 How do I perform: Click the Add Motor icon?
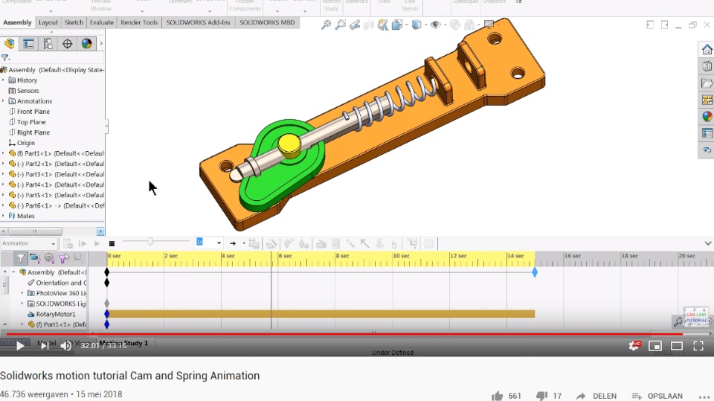click(321, 244)
